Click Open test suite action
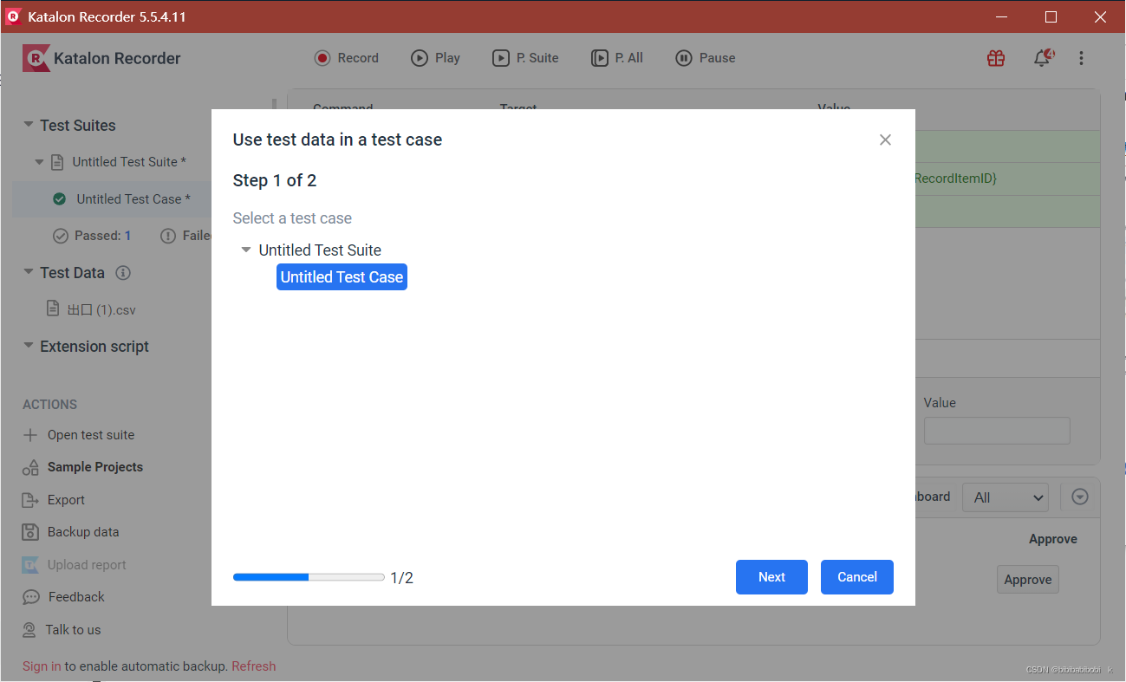Viewport: 1126px width, 682px height. (91, 435)
